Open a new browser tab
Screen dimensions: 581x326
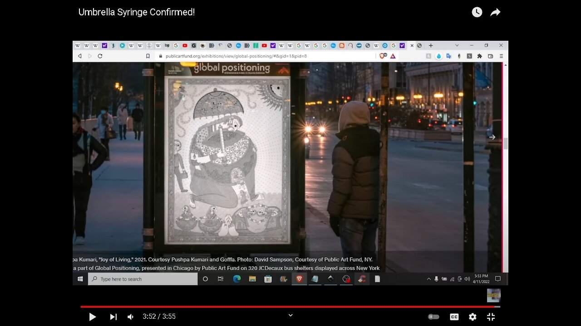(431, 45)
